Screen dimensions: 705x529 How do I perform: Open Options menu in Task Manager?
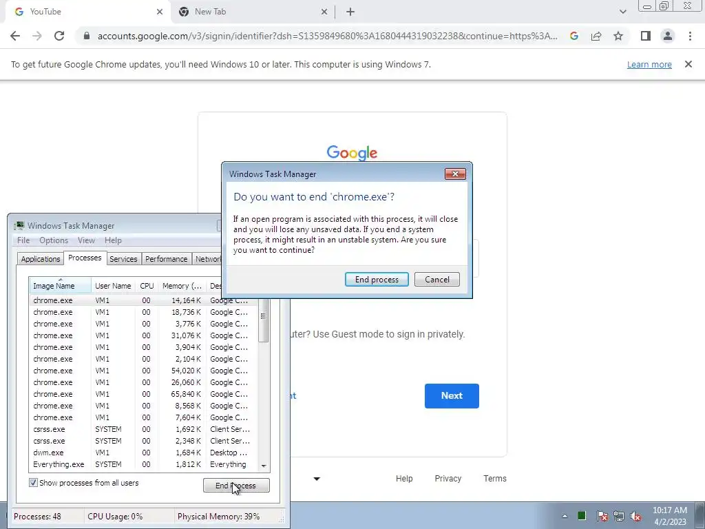(54, 240)
